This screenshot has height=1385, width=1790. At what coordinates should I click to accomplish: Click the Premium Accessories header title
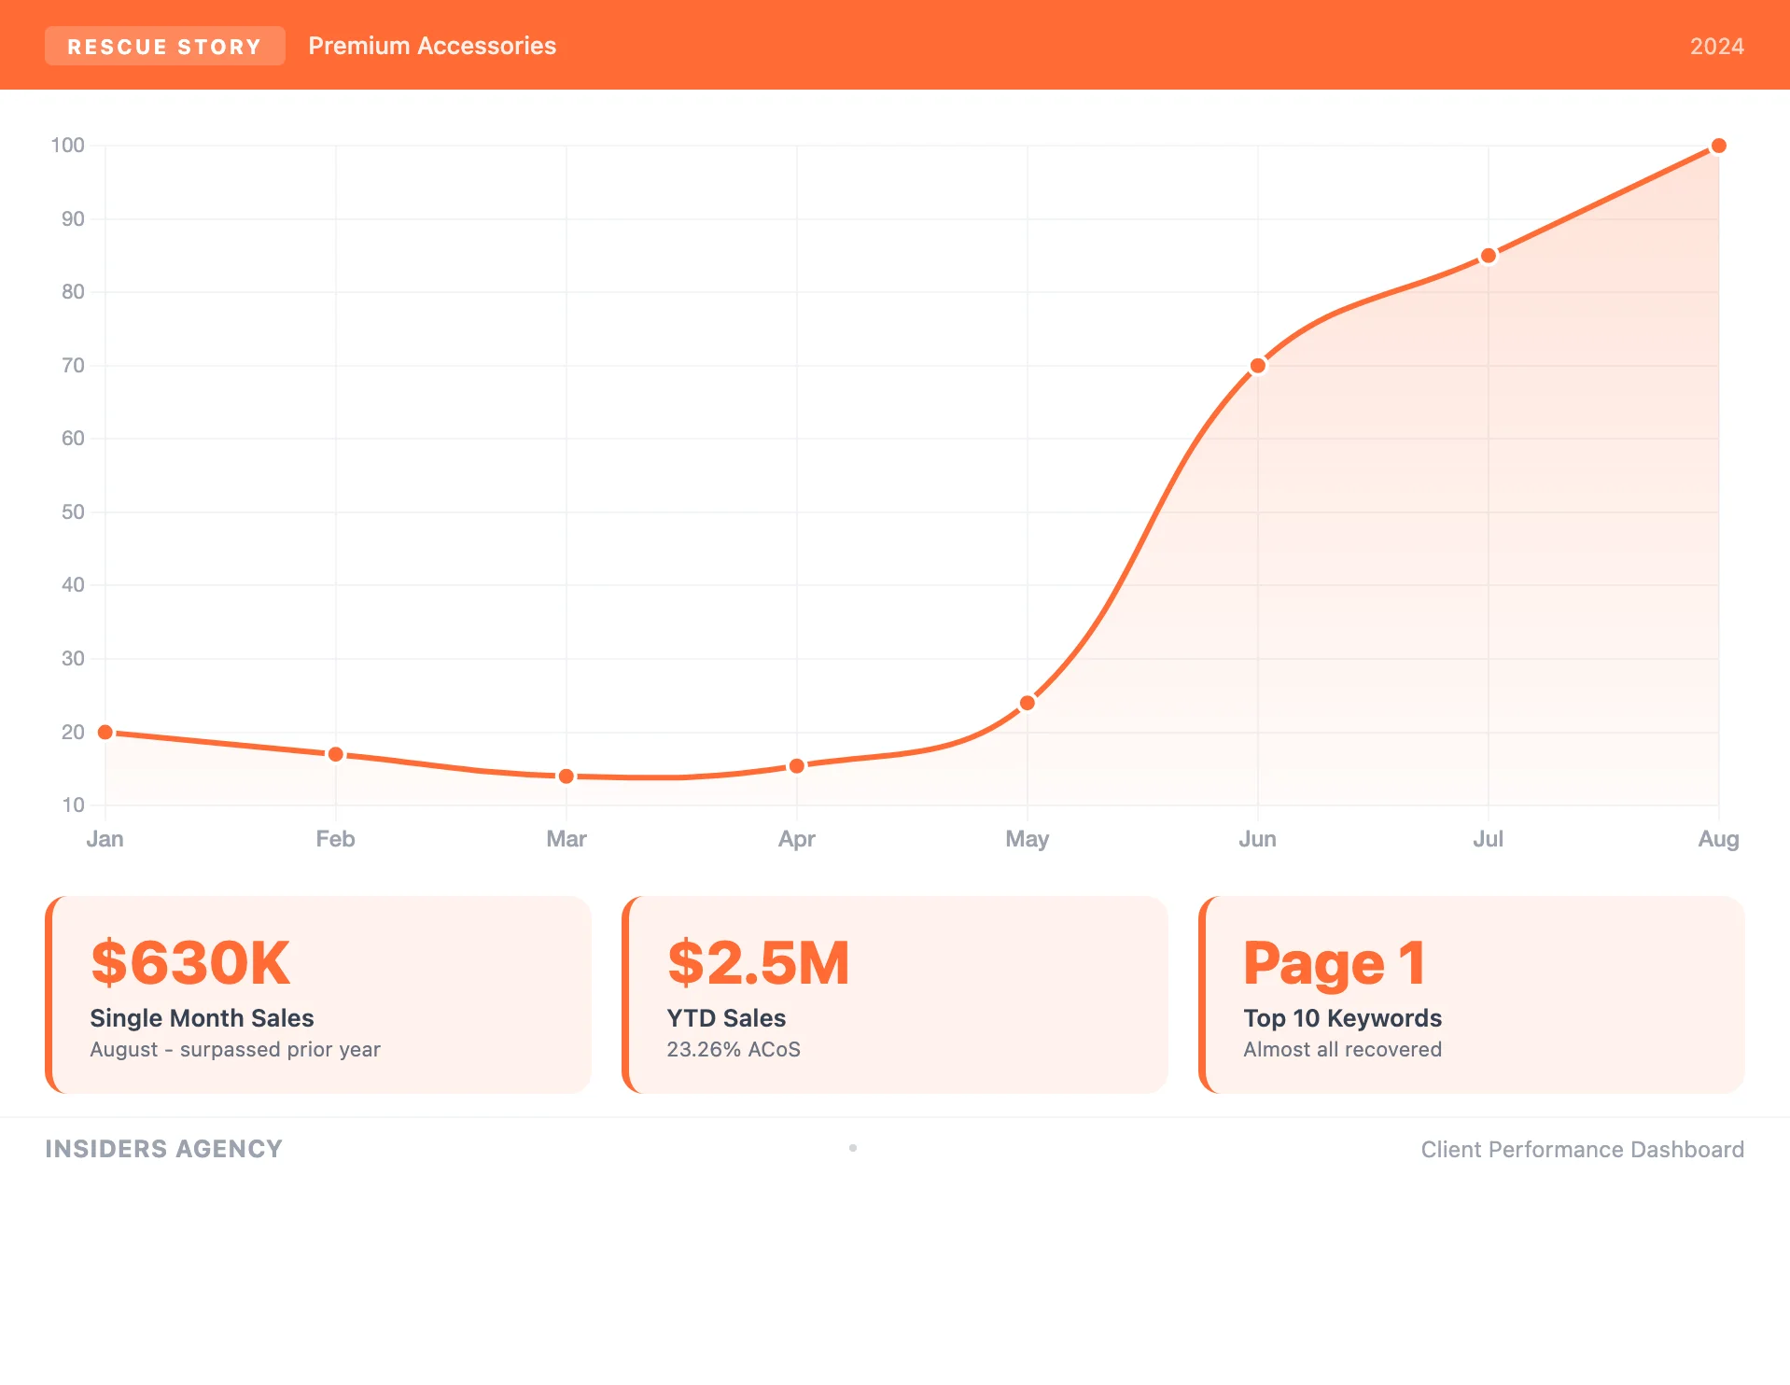point(432,46)
